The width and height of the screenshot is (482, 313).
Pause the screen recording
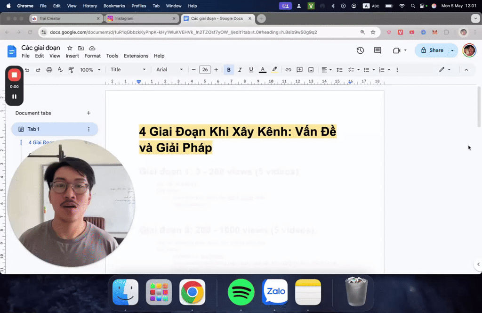pos(14,97)
